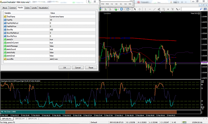Open the chat notification icon in toolbar
This screenshot has width=208, height=124.
[x=205, y=9]
